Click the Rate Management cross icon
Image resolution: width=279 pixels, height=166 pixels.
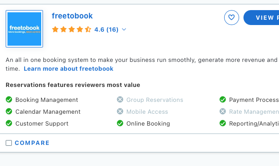(x=222, y=112)
